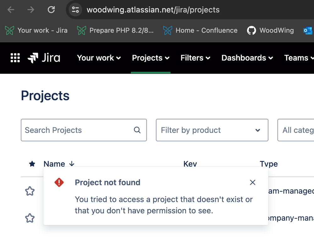Dismiss the 'Project not found' notification
Image resolution: width=314 pixels, height=237 pixels.
coord(252,182)
